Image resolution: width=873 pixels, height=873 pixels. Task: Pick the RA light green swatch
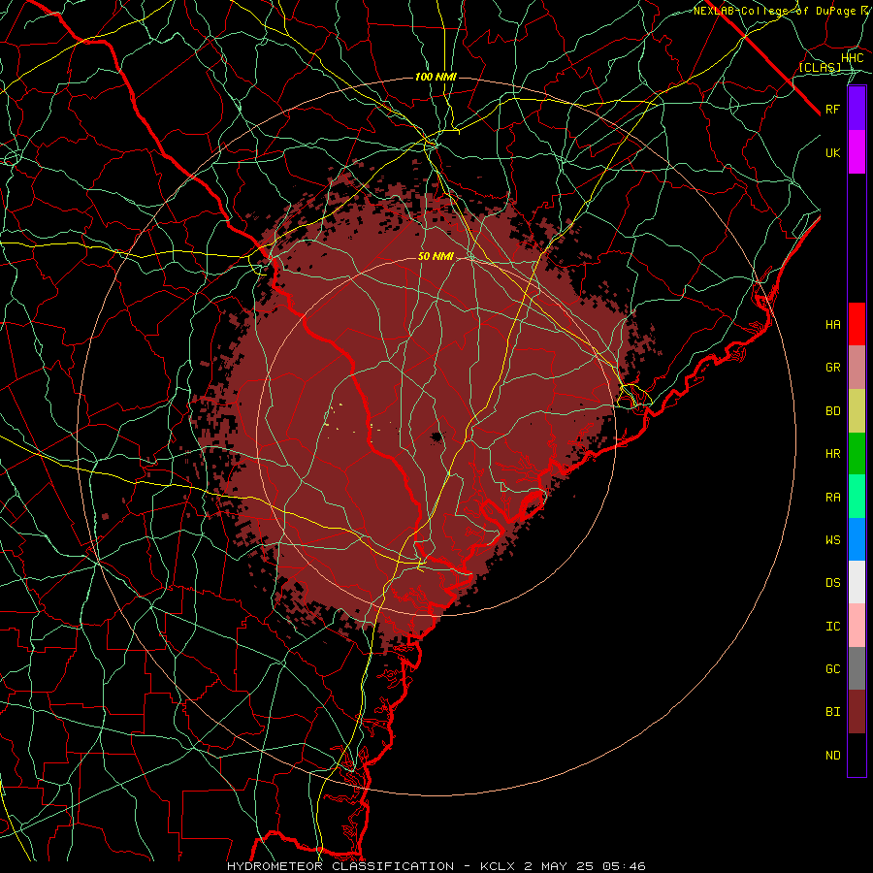pyautogui.click(x=857, y=497)
